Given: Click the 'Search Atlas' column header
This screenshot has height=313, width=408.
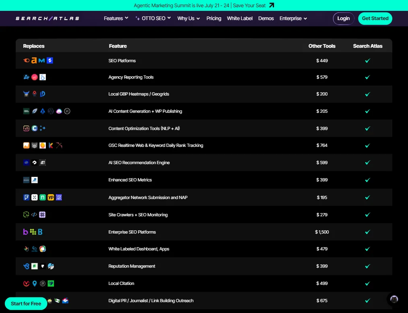Looking at the screenshot, I should coord(367,46).
